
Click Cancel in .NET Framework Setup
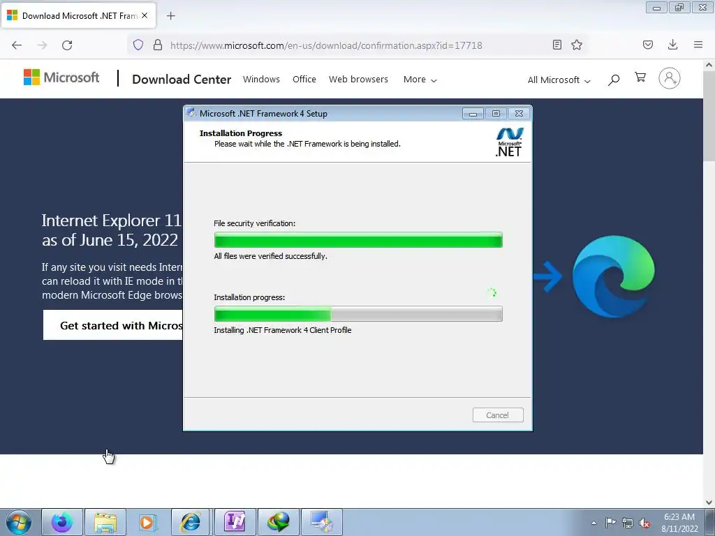coord(497,415)
